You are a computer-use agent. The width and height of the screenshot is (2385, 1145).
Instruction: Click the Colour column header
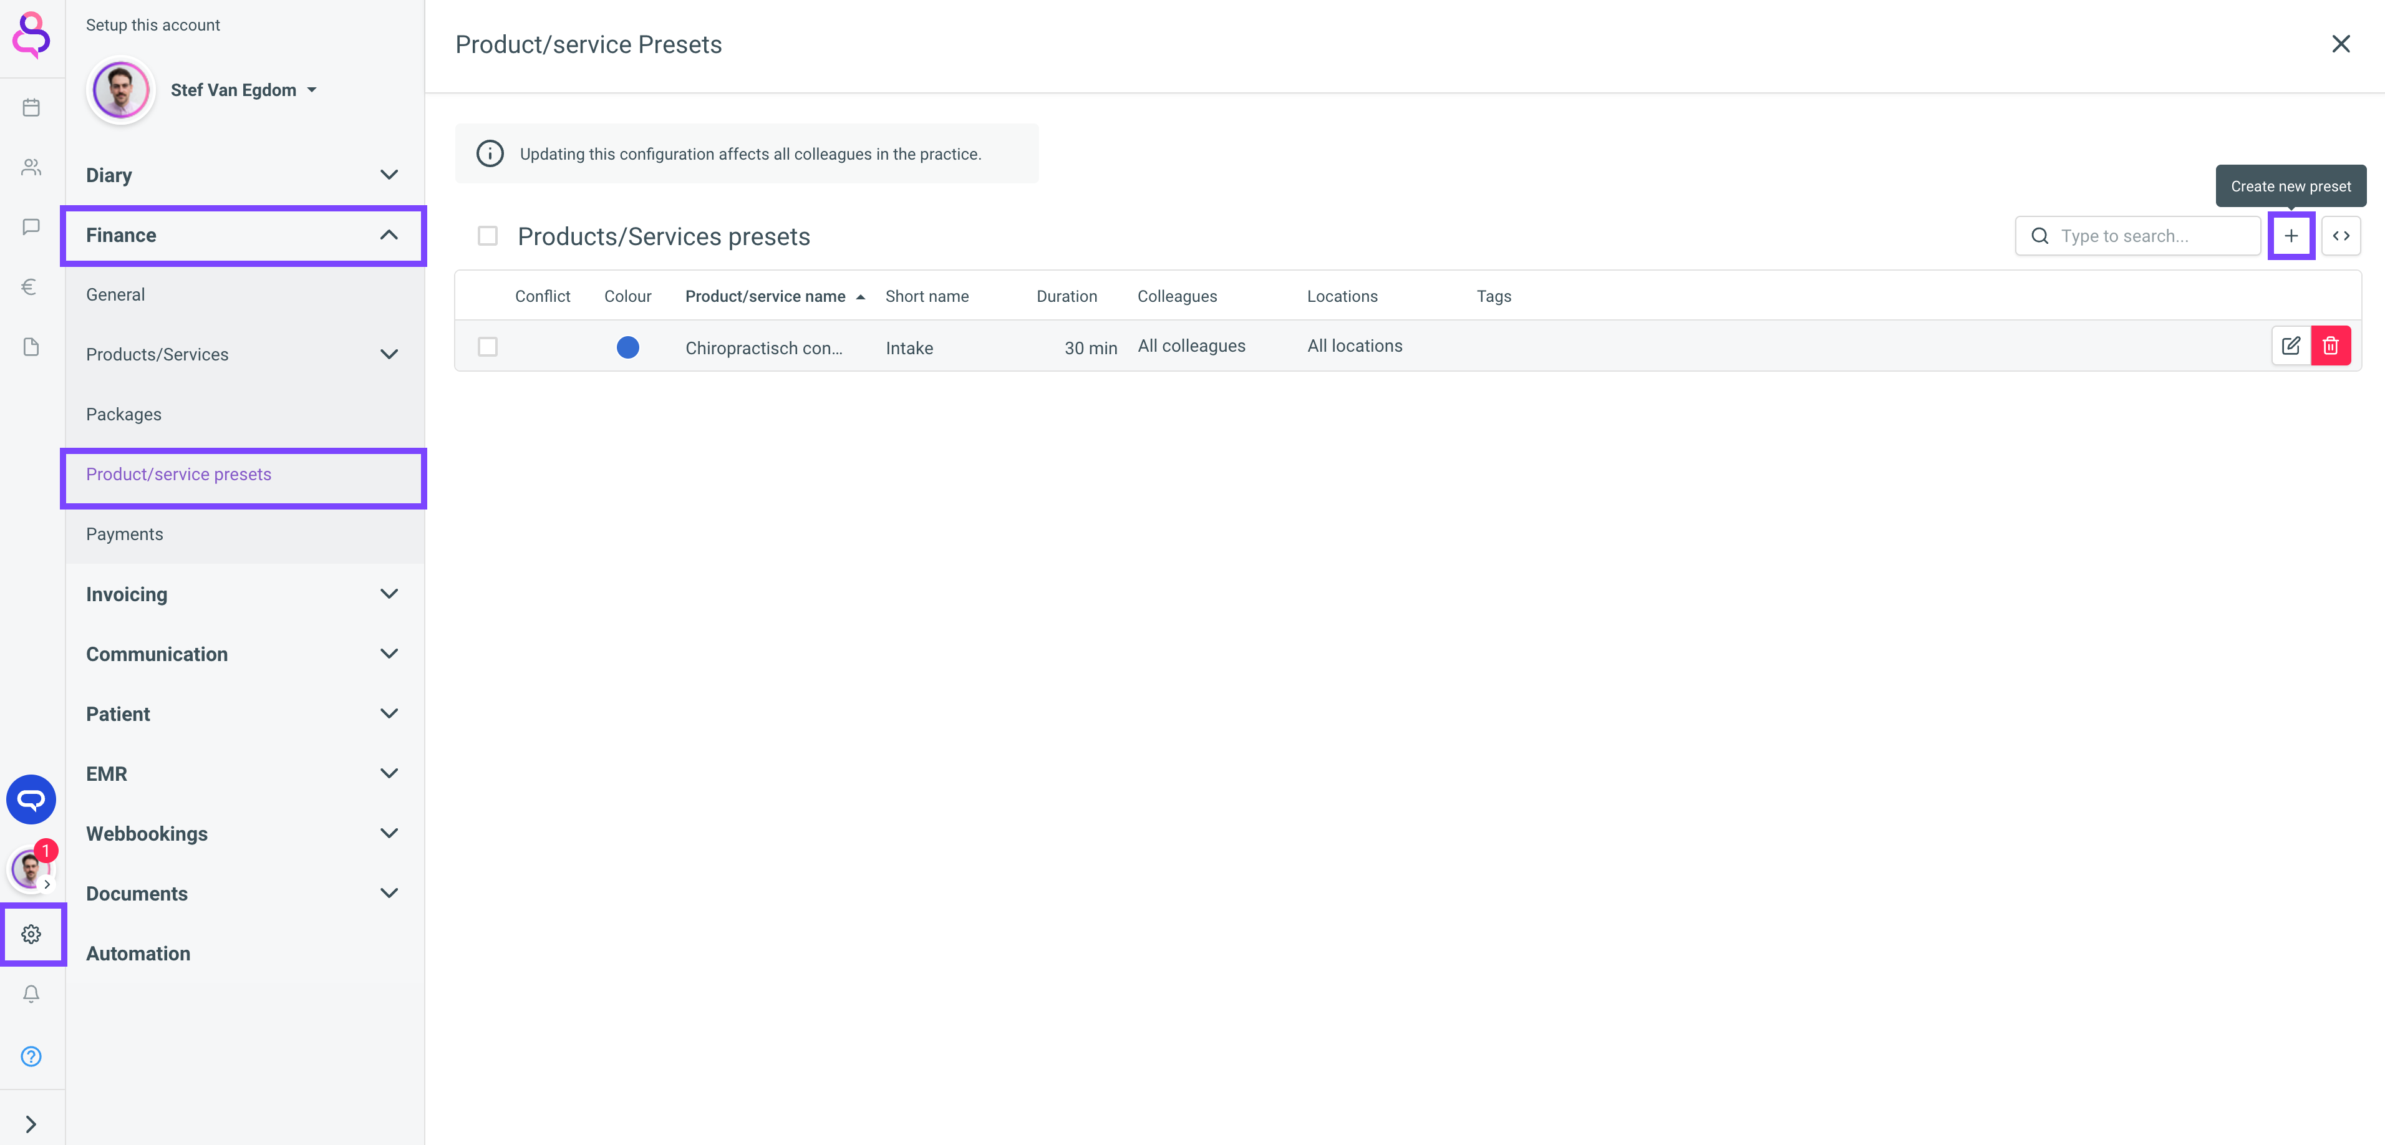click(627, 296)
